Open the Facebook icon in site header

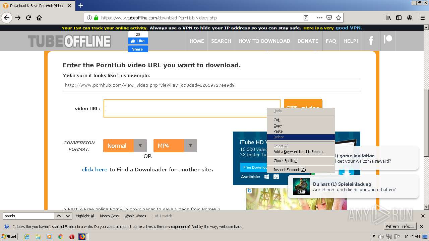pyautogui.click(x=371, y=41)
